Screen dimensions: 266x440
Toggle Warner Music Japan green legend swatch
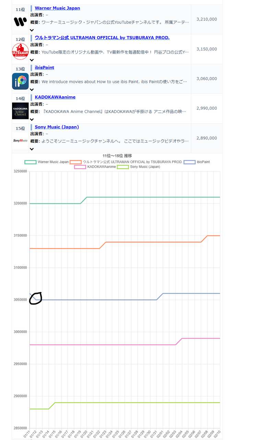click(x=31, y=162)
